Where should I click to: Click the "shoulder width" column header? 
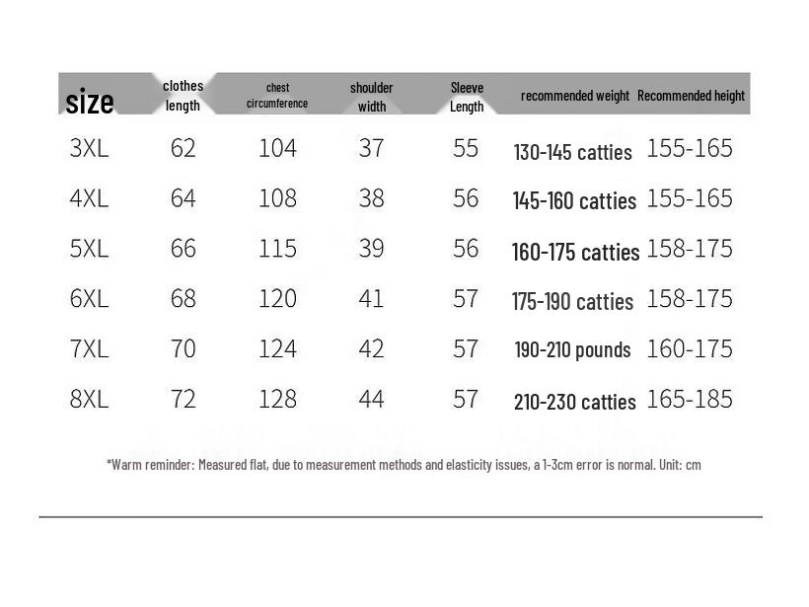(371, 97)
